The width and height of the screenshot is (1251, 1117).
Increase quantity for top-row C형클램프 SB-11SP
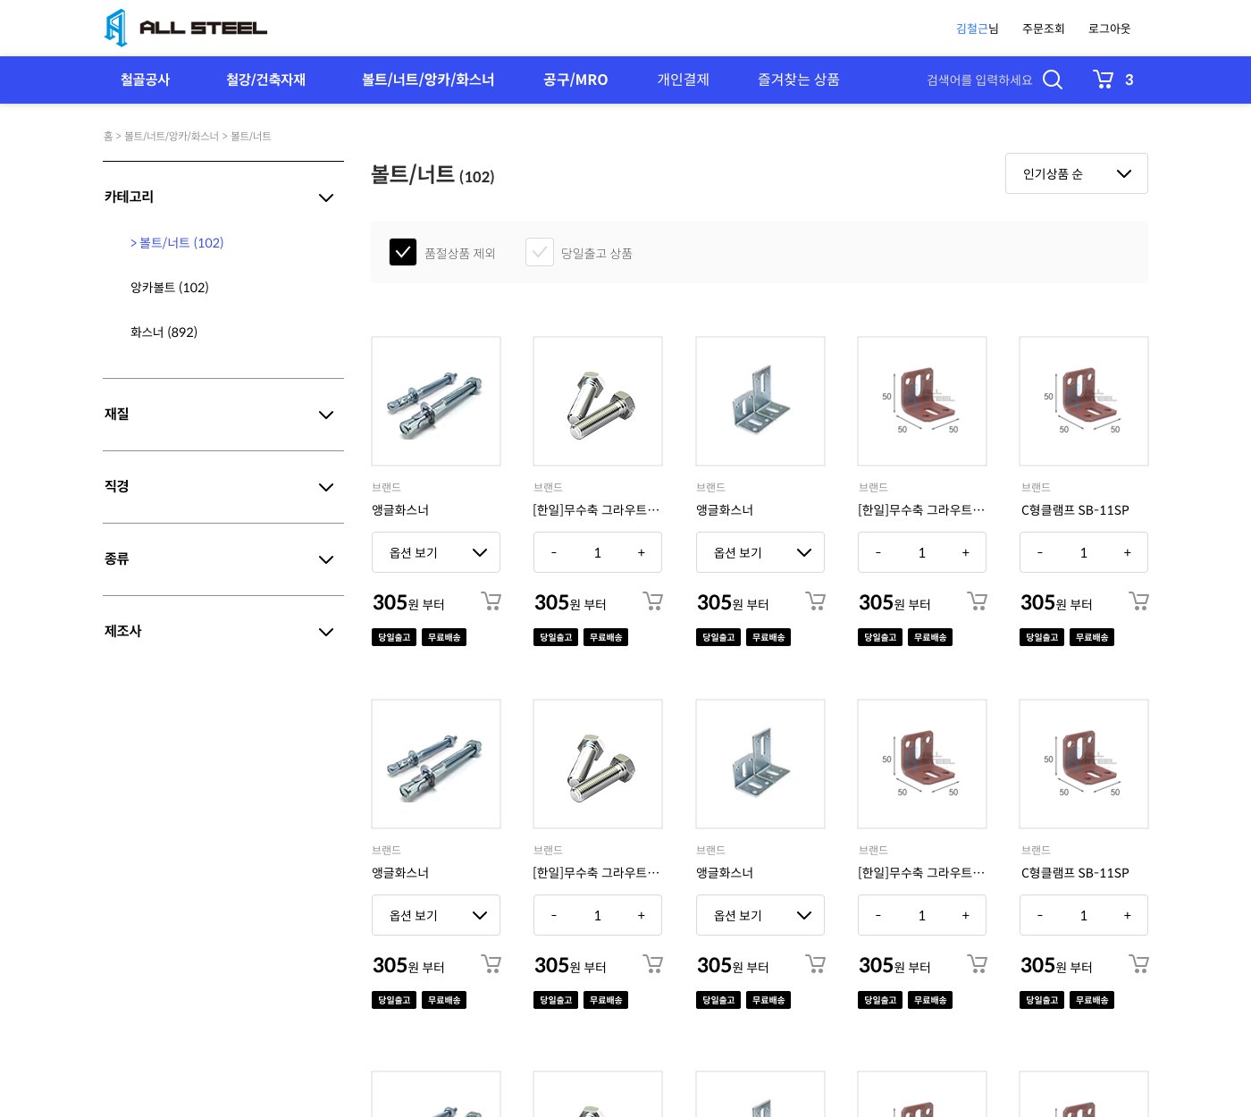[1128, 553]
